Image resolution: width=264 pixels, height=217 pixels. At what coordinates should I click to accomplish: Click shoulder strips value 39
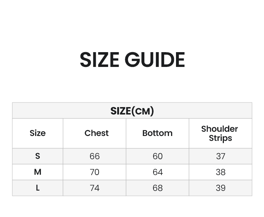pos(221,188)
